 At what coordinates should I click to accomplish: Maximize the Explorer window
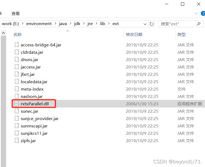[183, 4]
